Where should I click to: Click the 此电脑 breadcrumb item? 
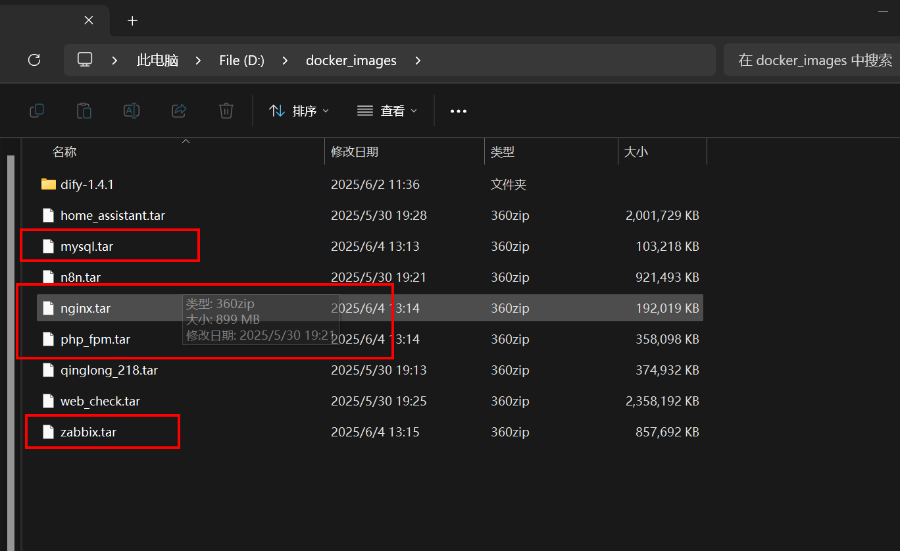click(157, 60)
